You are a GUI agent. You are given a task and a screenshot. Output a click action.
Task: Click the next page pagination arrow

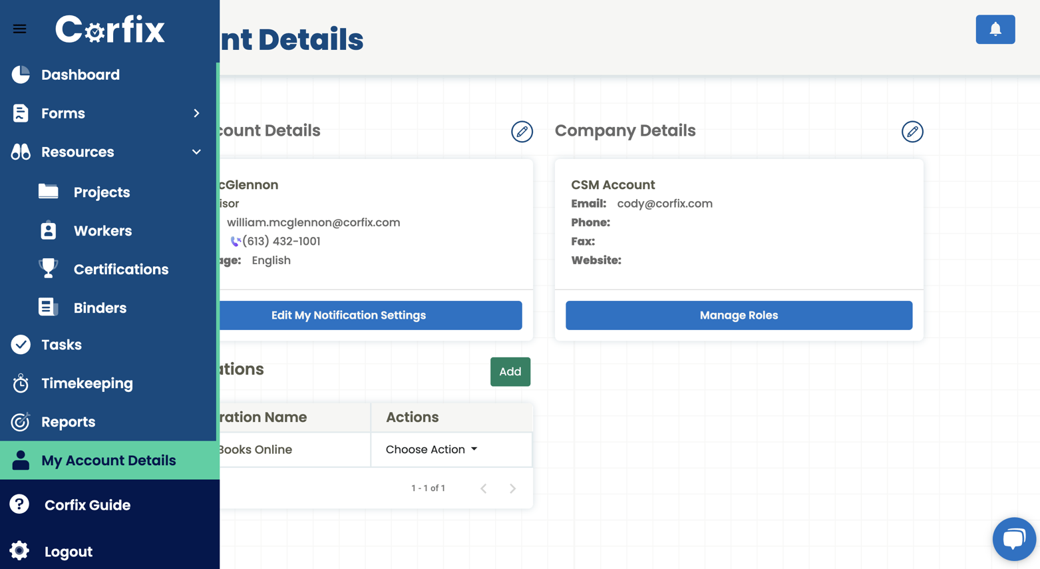click(x=512, y=488)
